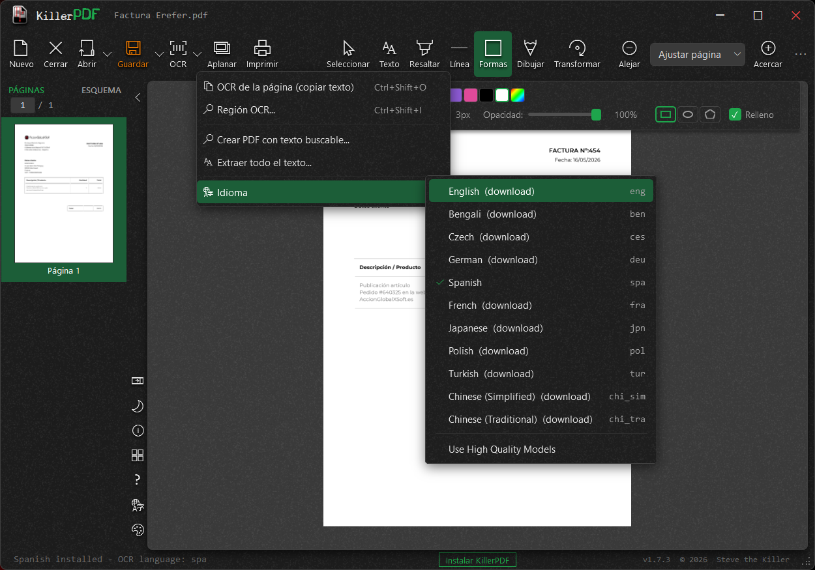The height and width of the screenshot is (570, 815).
Task: Zoom in with Acercar
Action: click(x=768, y=54)
